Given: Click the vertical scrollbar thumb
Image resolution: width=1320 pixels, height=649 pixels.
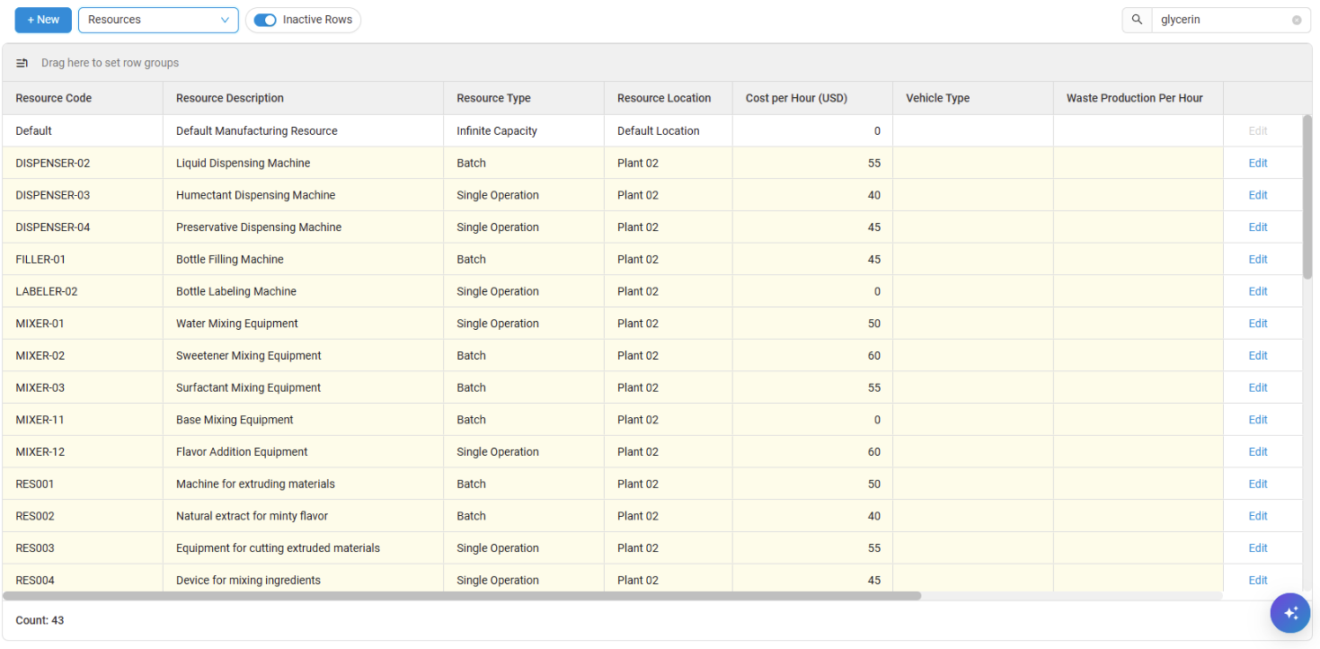Looking at the screenshot, I should pyautogui.click(x=1307, y=198).
